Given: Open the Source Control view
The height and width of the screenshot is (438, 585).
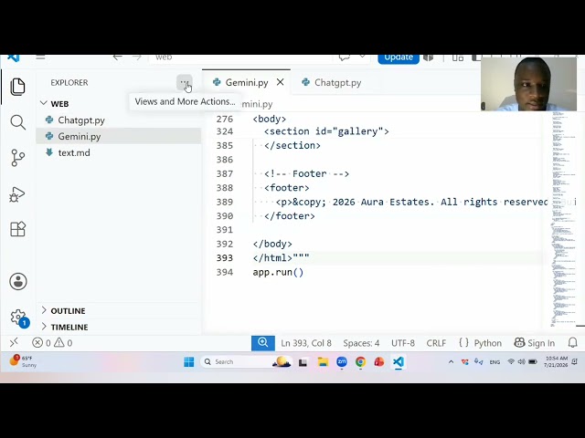Looking at the screenshot, I should [x=17, y=158].
